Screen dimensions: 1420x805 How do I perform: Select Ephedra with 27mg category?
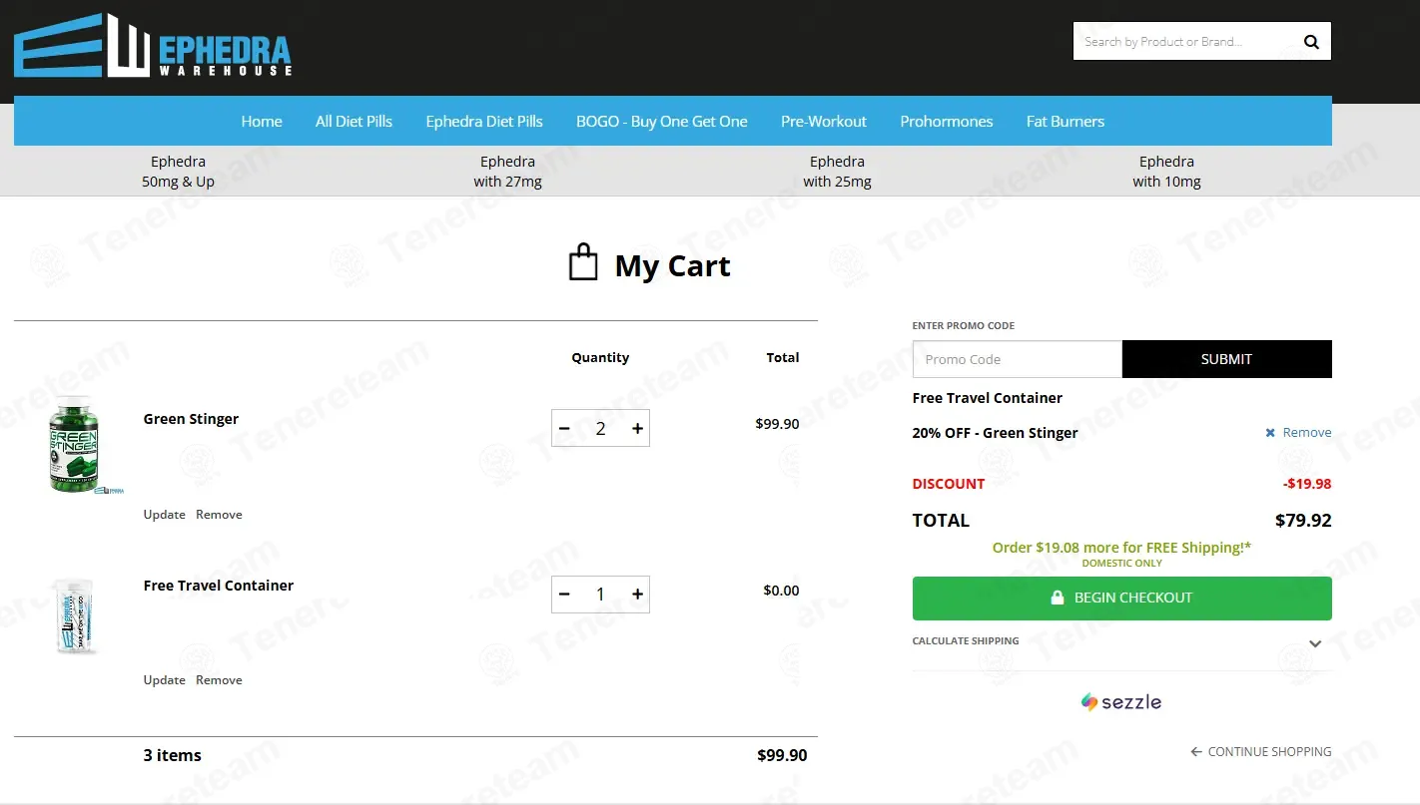[x=507, y=172]
